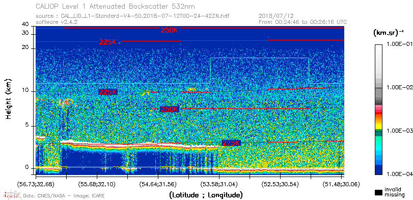Image resolution: width=413 pixels, height=200 pixels.
Task: Click the "0" height axis tick
Action: 27,167
